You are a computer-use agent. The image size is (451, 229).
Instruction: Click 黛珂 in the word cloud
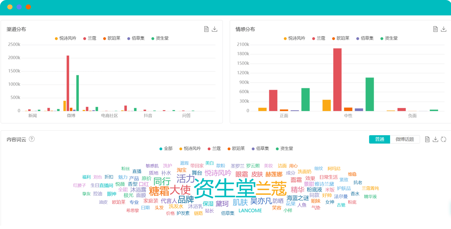click(222, 204)
